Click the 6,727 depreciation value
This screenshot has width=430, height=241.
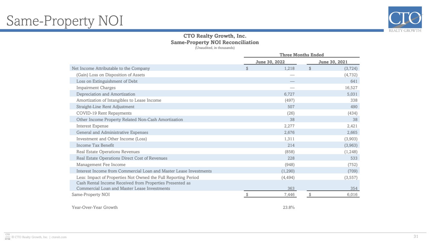(x=289, y=94)
